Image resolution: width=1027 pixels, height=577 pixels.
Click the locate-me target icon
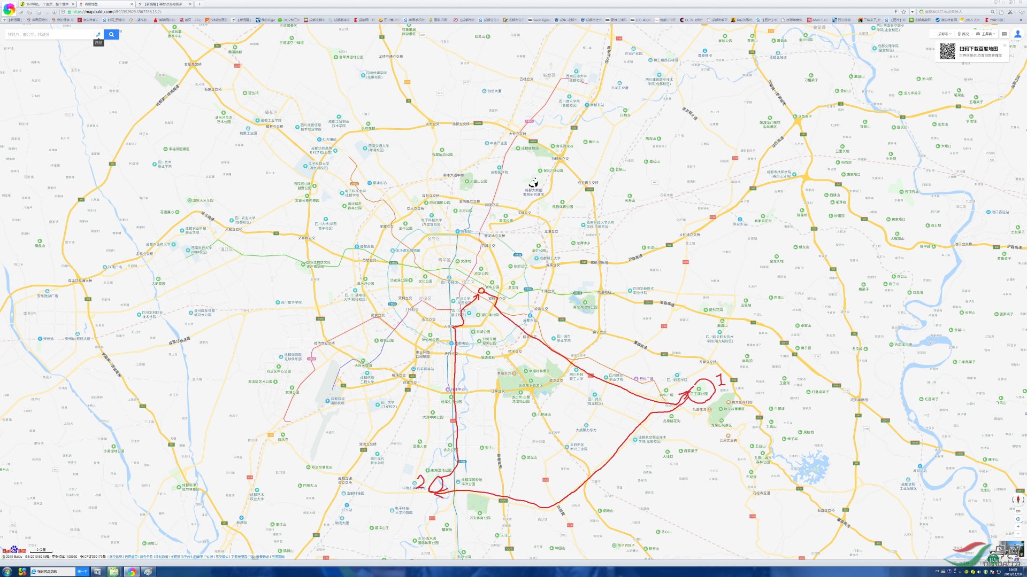pos(1018,519)
